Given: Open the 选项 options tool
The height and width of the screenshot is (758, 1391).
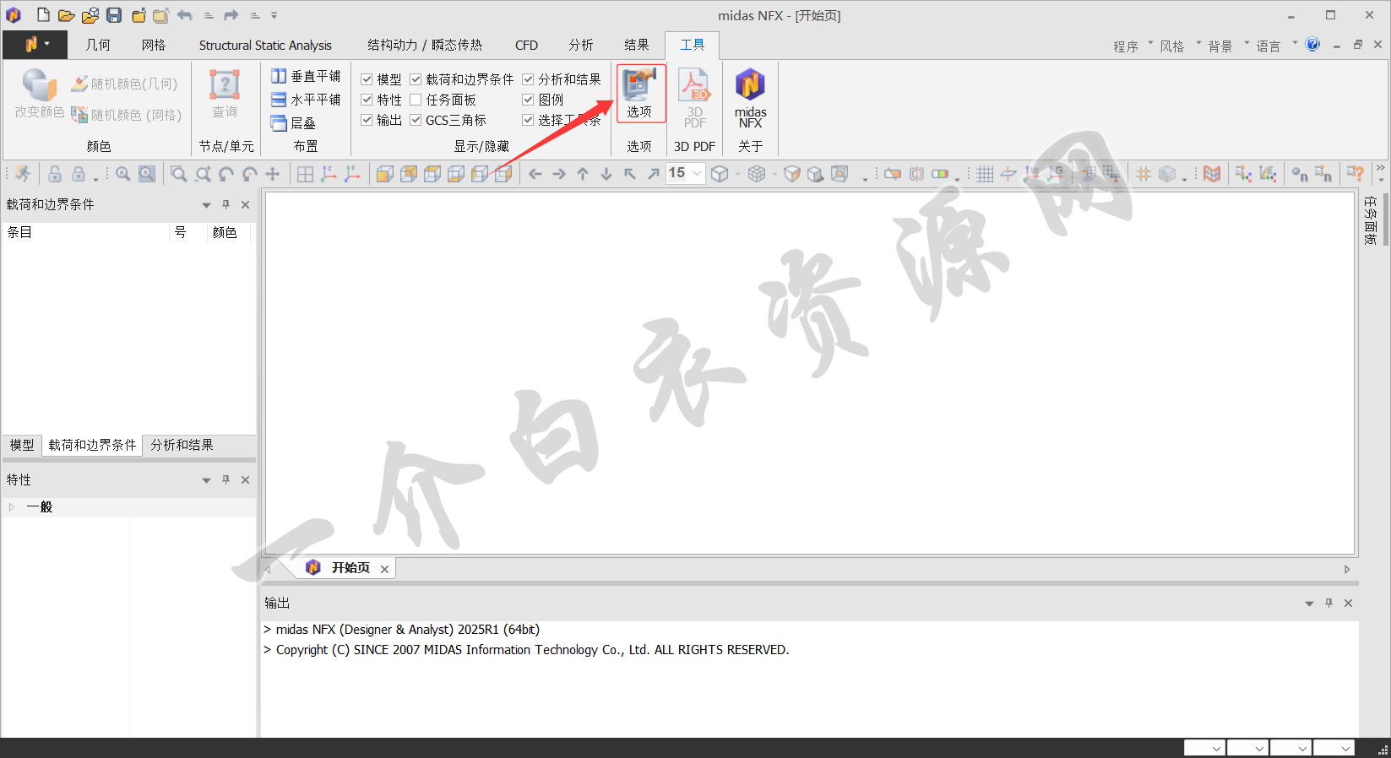Looking at the screenshot, I should [x=640, y=93].
